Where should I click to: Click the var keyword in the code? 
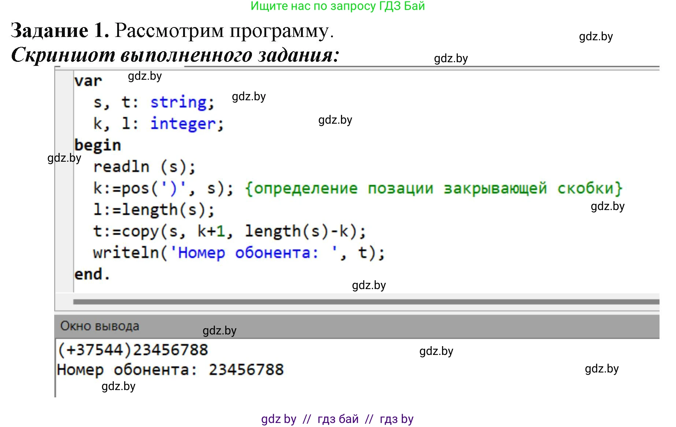[88, 80]
